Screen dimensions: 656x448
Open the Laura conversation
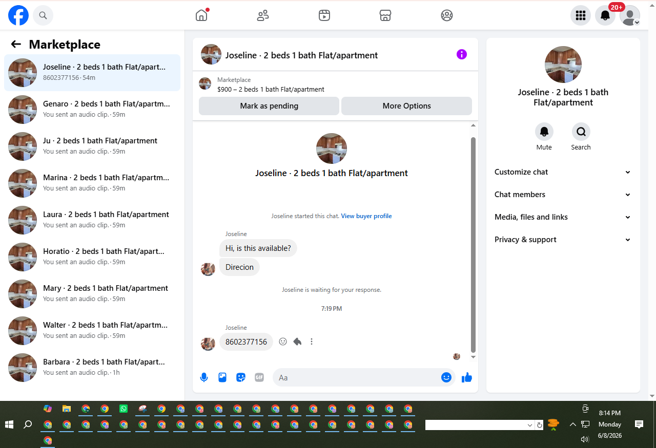click(x=92, y=220)
